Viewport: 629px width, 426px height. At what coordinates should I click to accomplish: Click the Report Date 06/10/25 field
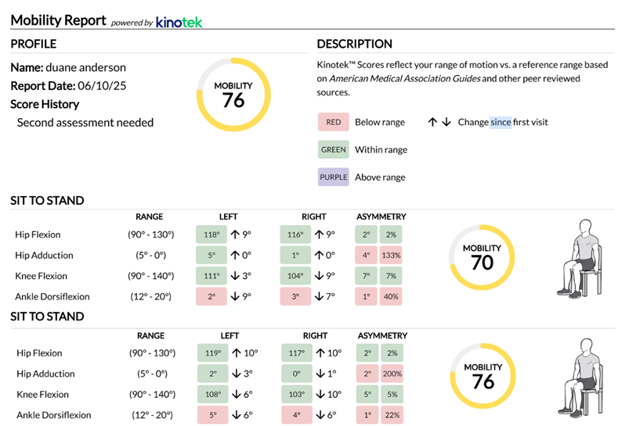point(68,86)
